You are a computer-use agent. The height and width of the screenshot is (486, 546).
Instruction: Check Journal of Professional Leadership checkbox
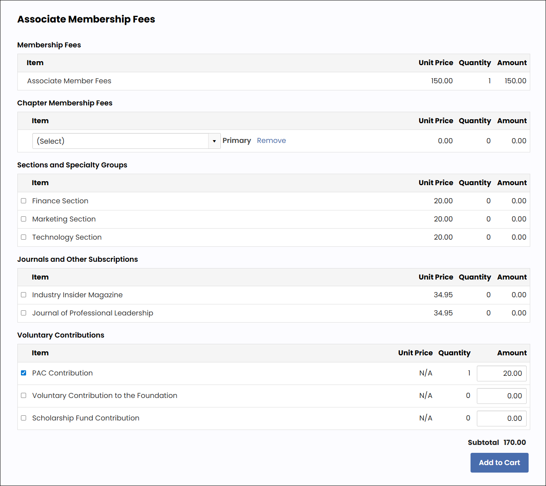[x=24, y=313]
